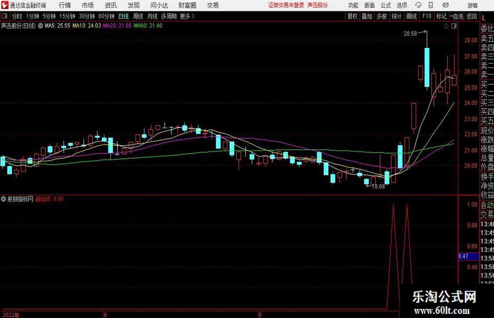The image size is (494, 318).
Task: Open the 版面 menu
Action: pos(369,5)
